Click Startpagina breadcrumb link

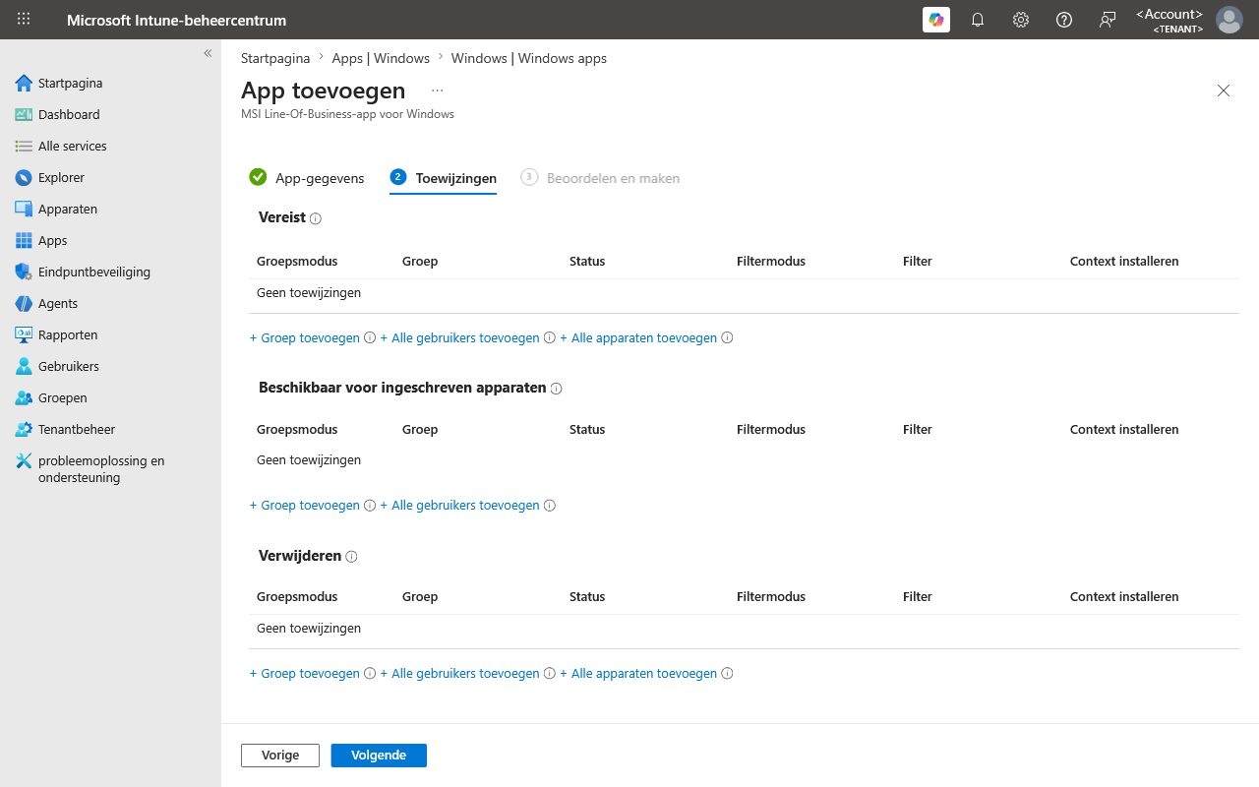(275, 58)
